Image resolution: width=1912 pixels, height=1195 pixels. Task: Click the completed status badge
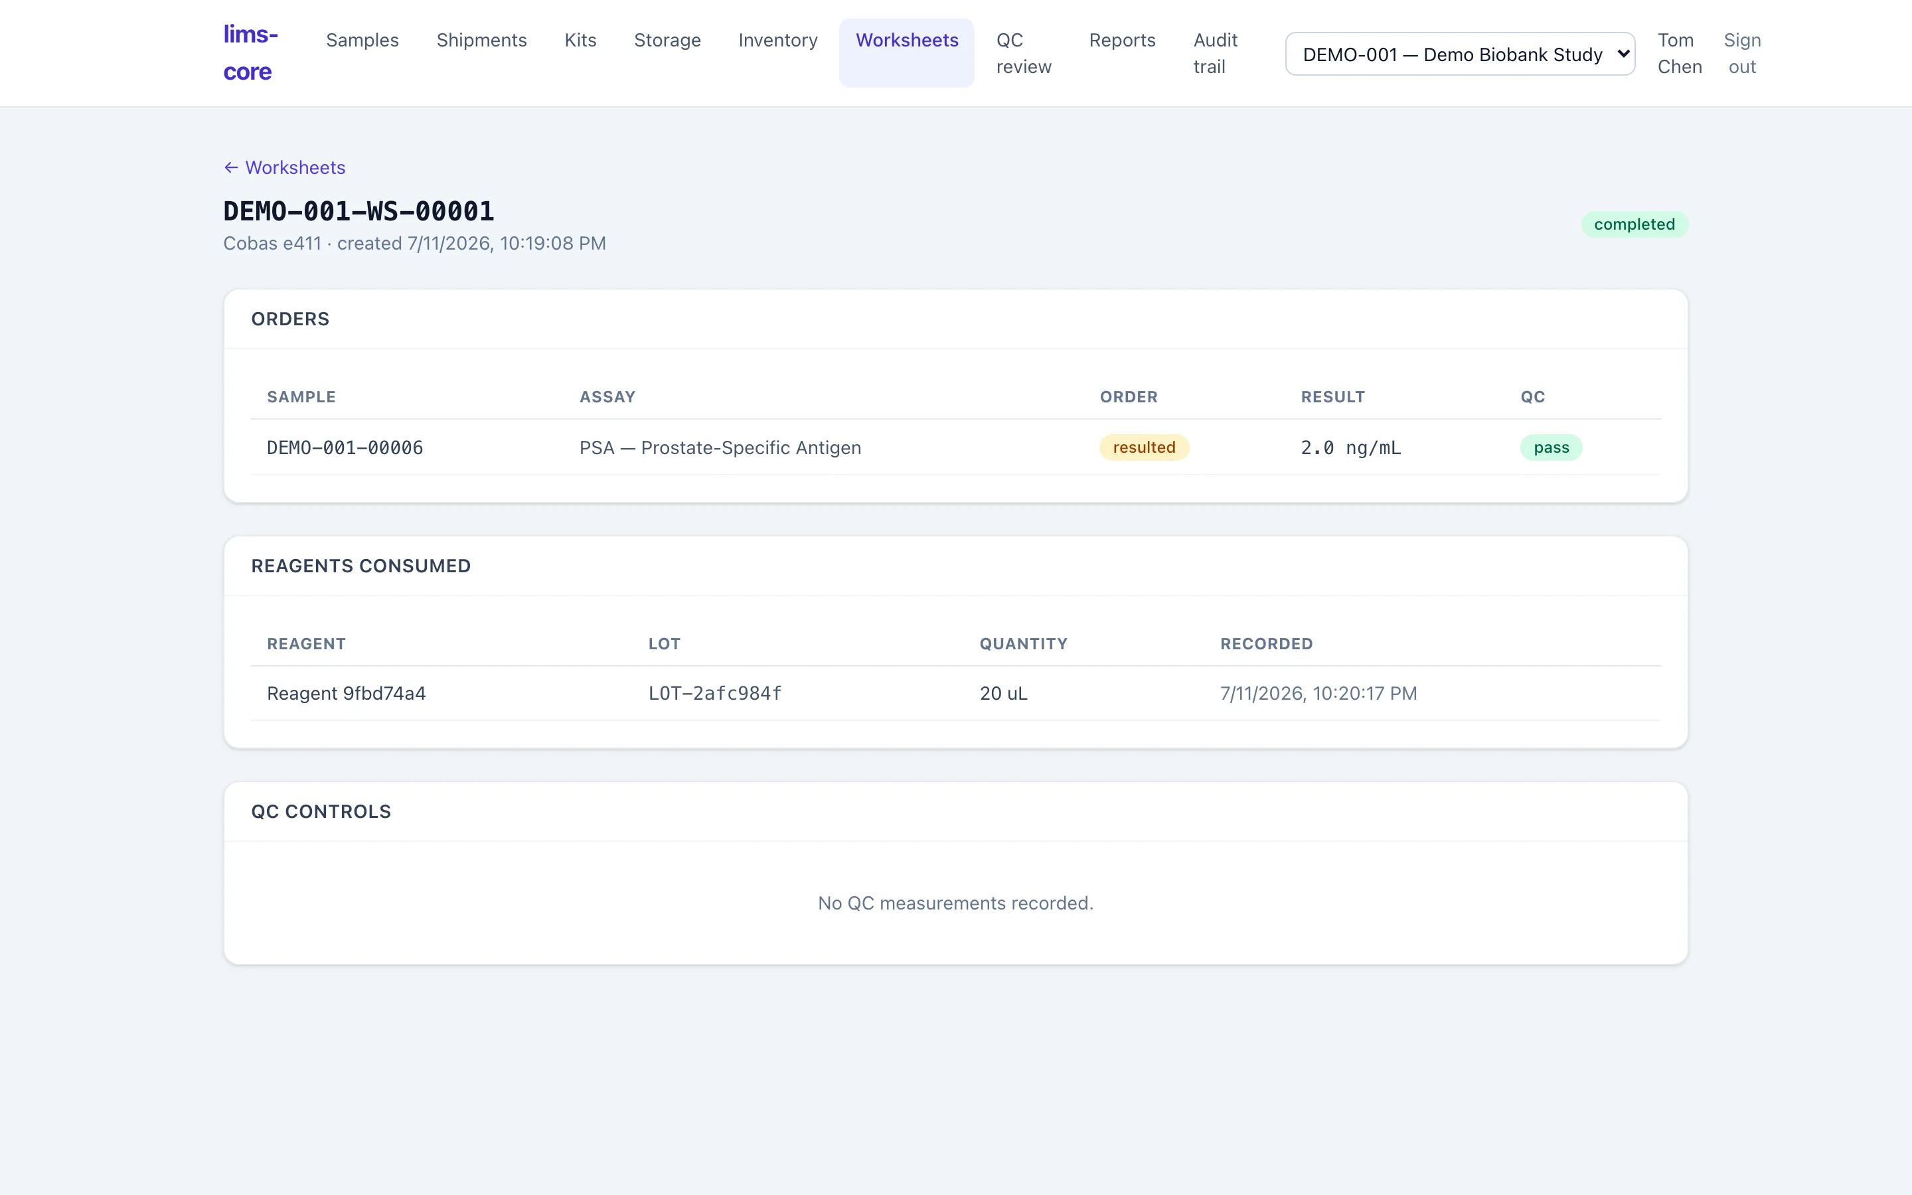[1634, 224]
